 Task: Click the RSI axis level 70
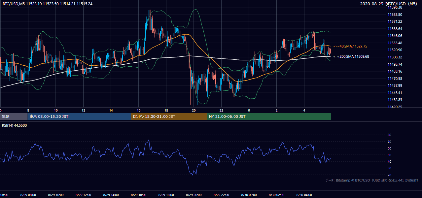pos(389,142)
